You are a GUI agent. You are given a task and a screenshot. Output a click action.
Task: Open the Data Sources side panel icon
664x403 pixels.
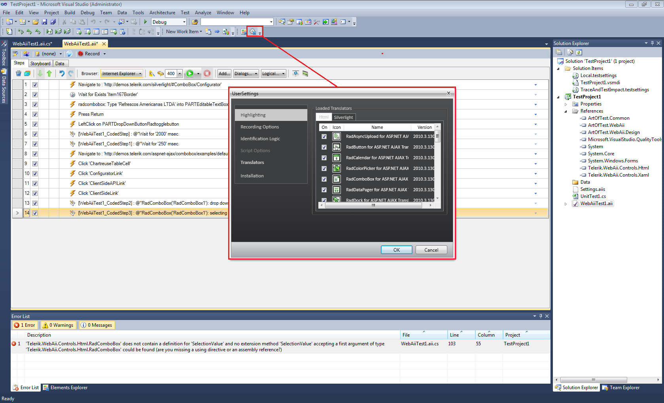pyautogui.click(x=4, y=72)
